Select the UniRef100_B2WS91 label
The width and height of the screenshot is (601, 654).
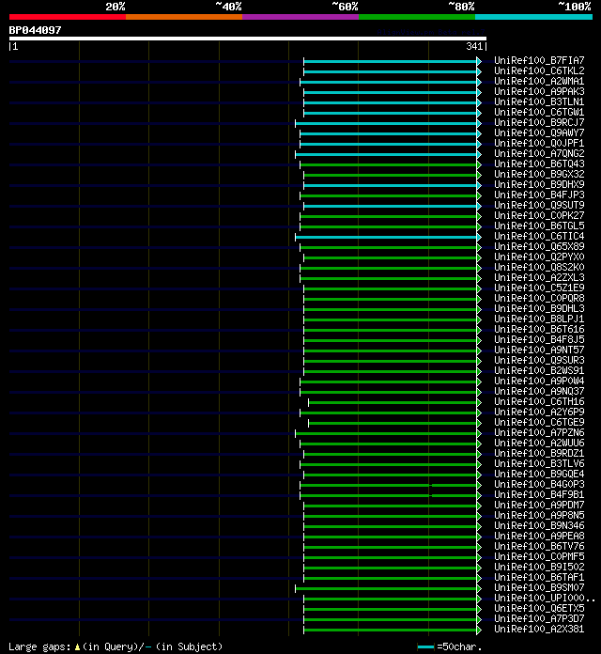click(539, 370)
